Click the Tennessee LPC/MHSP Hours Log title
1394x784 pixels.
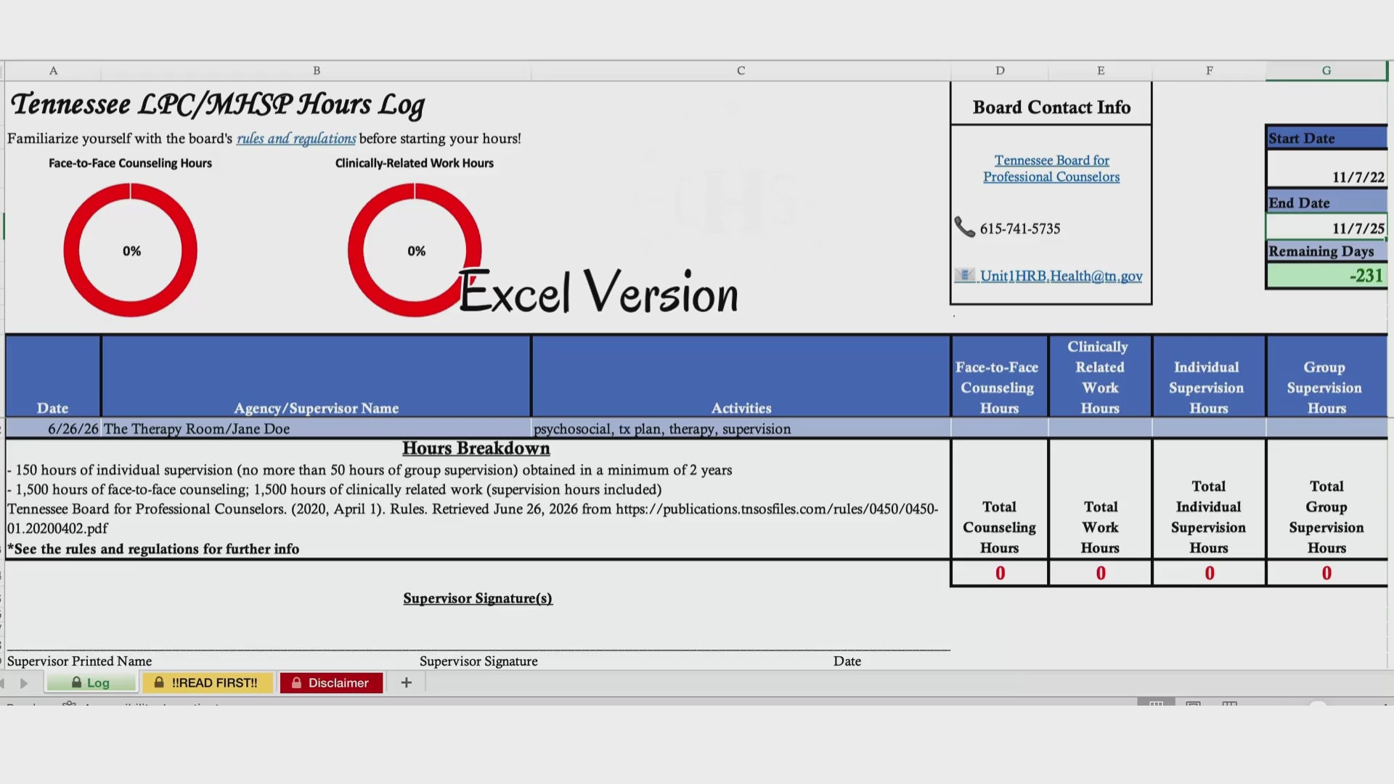coord(217,105)
